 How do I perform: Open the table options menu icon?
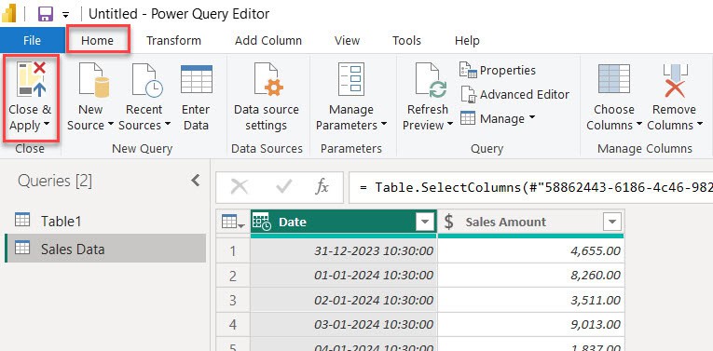tap(233, 222)
